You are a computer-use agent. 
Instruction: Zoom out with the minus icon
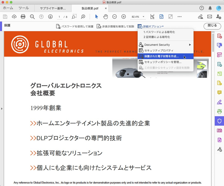pyautogui.click(x=114, y=17)
